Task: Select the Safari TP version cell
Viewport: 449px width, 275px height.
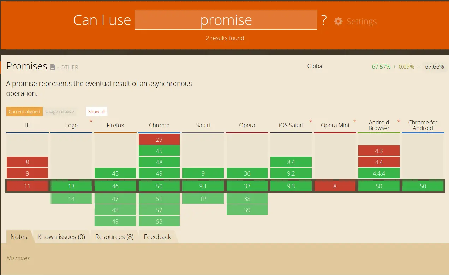Action: tap(203, 199)
